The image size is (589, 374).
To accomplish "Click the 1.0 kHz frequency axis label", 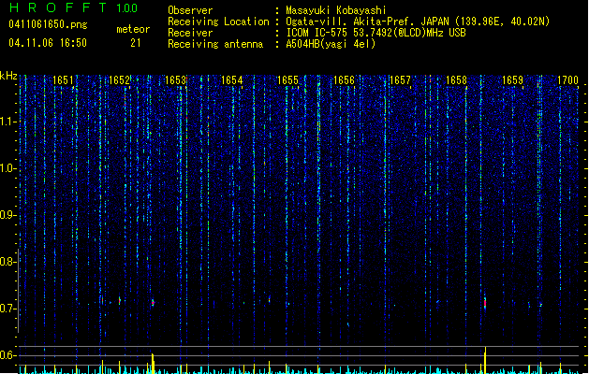I will click(8, 168).
